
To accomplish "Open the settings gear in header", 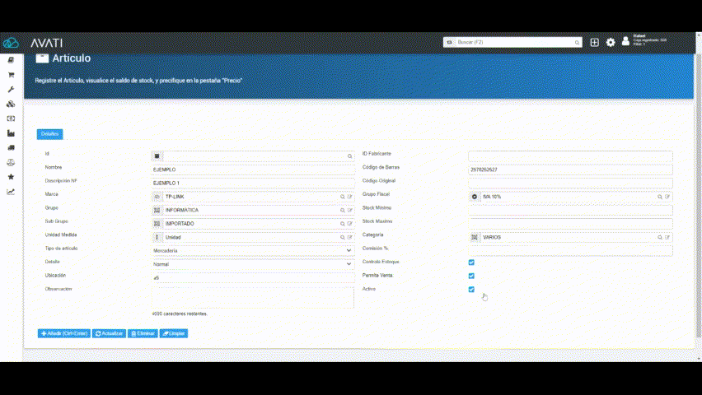I will click(x=611, y=43).
